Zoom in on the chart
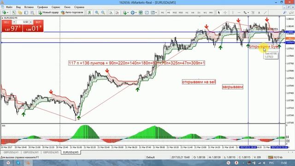This screenshot has width=295, height=166. pyautogui.click(x=97, y=12)
